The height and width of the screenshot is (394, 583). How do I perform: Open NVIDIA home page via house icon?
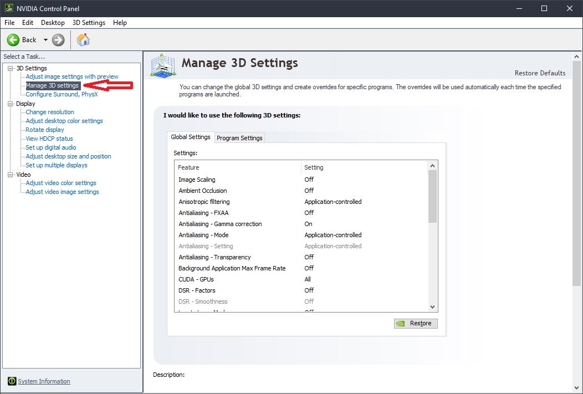pyautogui.click(x=83, y=39)
